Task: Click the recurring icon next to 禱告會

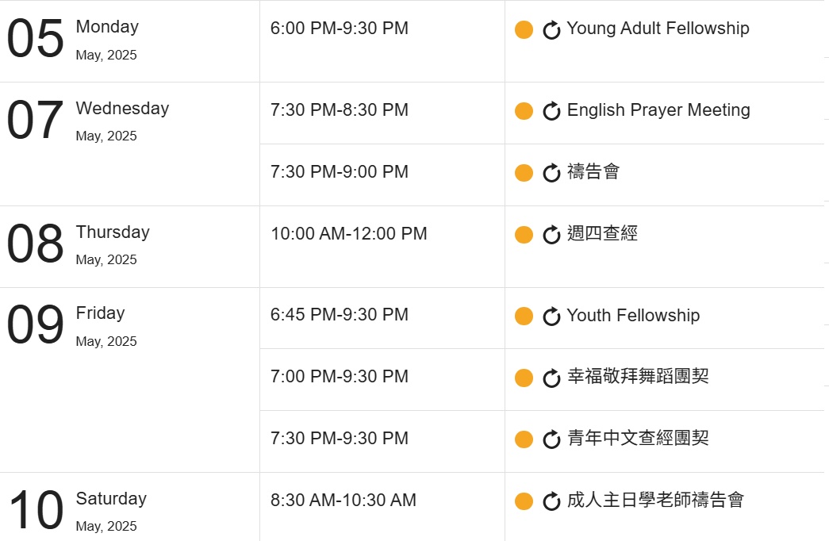Action: click(551, 173)
